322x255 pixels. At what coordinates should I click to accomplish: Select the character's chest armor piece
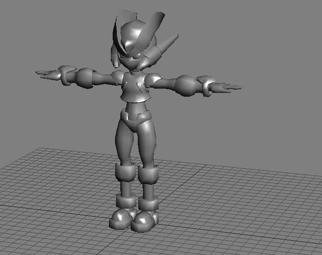point(136,86)
